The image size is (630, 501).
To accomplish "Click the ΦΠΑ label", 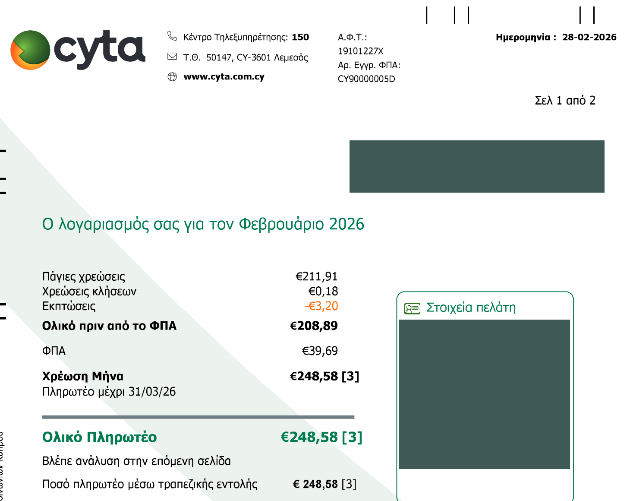I will 54,351.
